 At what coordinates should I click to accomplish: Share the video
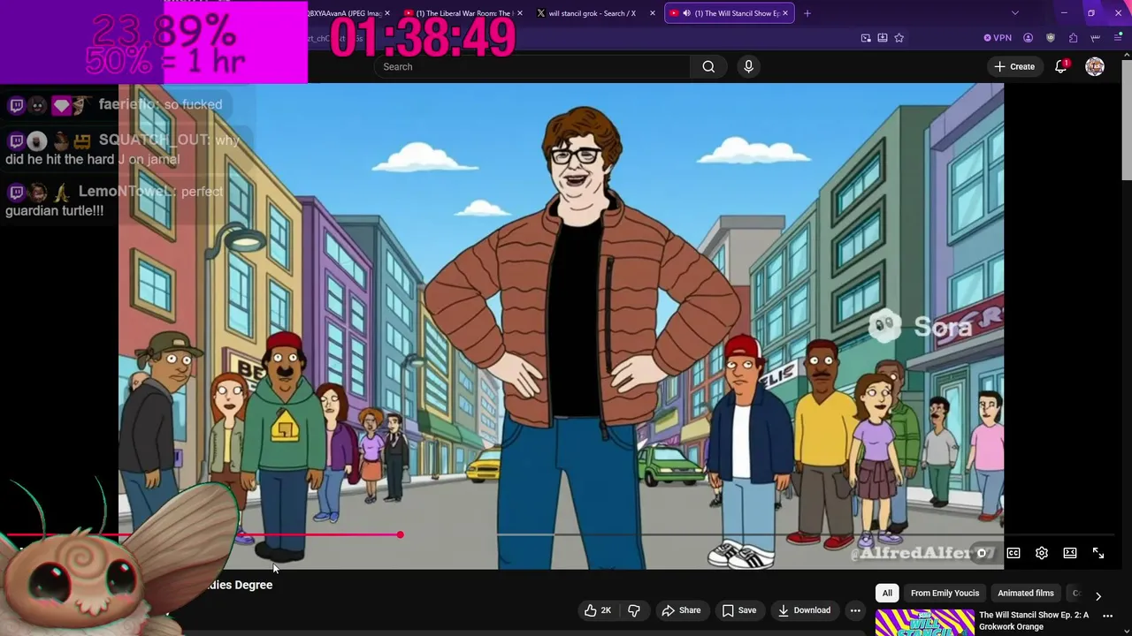tap(681, 610)
